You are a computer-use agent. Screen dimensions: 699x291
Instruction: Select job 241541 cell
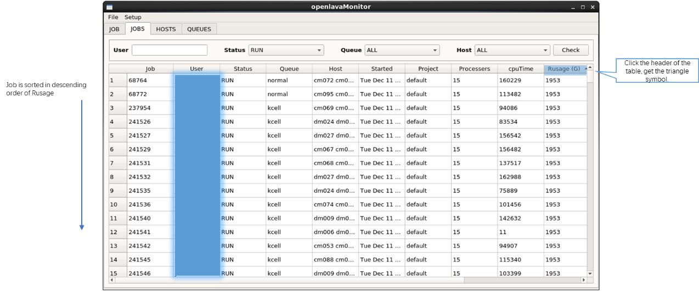150,232
